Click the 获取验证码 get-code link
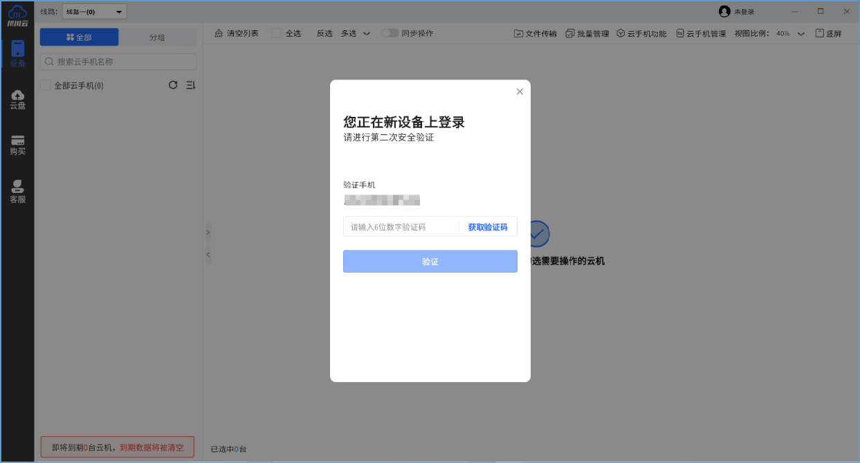 pyautogui.click(x=486, y=226)
